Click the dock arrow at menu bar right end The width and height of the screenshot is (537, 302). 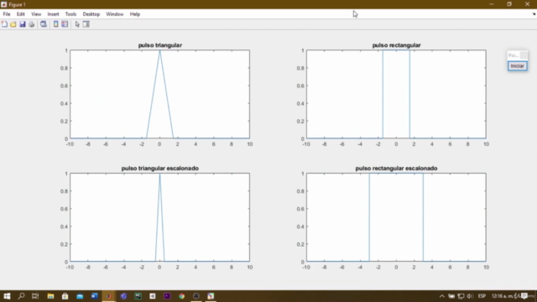pyautogui.click(x=534, y=14)
